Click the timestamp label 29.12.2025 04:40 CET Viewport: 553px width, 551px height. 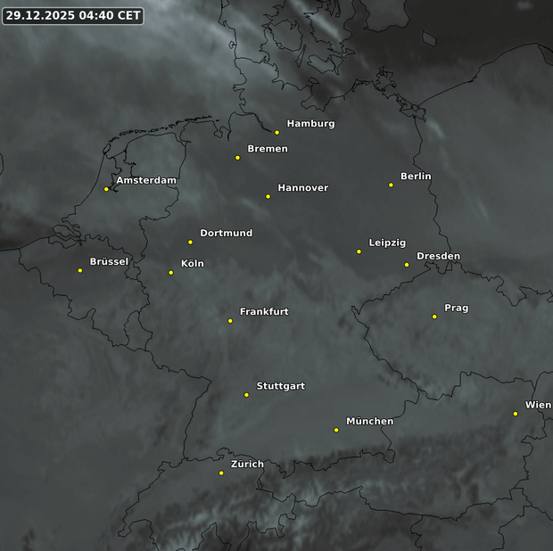(72, 15)
